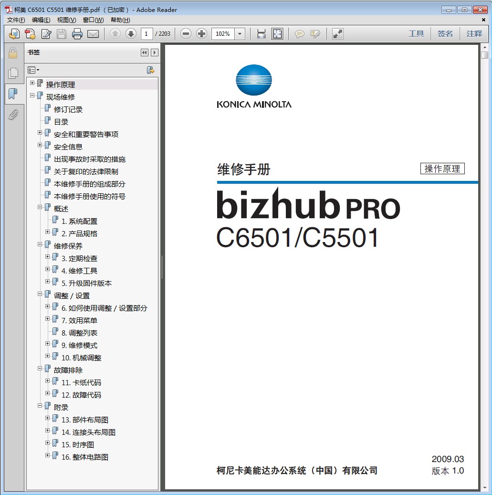The width and height of the screenshot is (492, 495).
Task: Click the zoom in plus button
Action: 202,34
